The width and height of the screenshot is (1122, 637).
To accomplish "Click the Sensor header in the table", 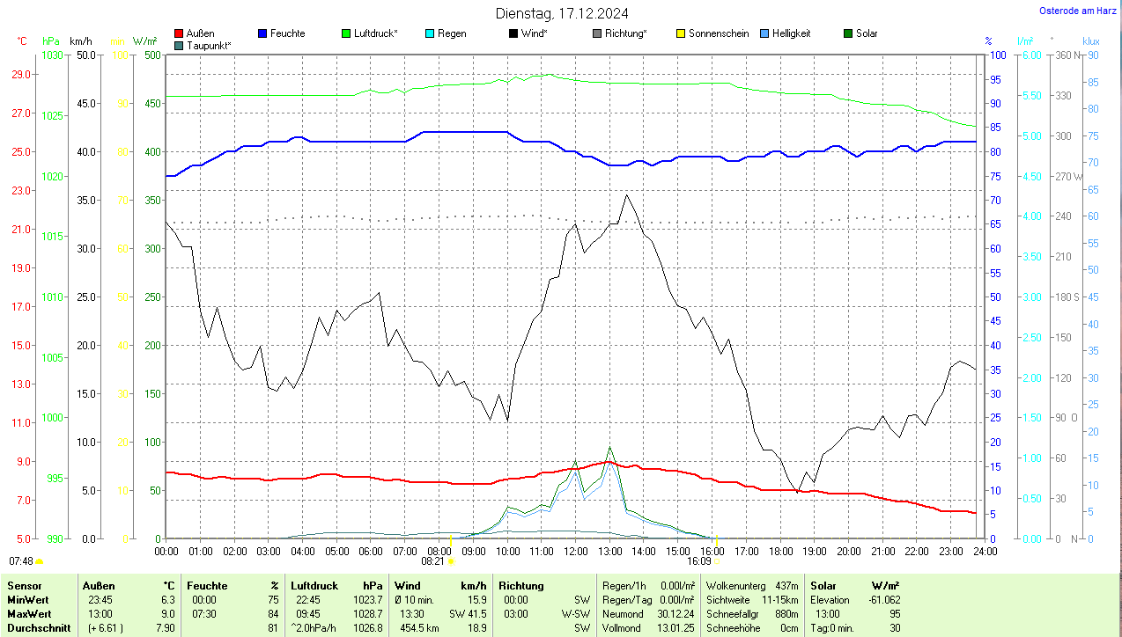I will (x=23, y=585).
